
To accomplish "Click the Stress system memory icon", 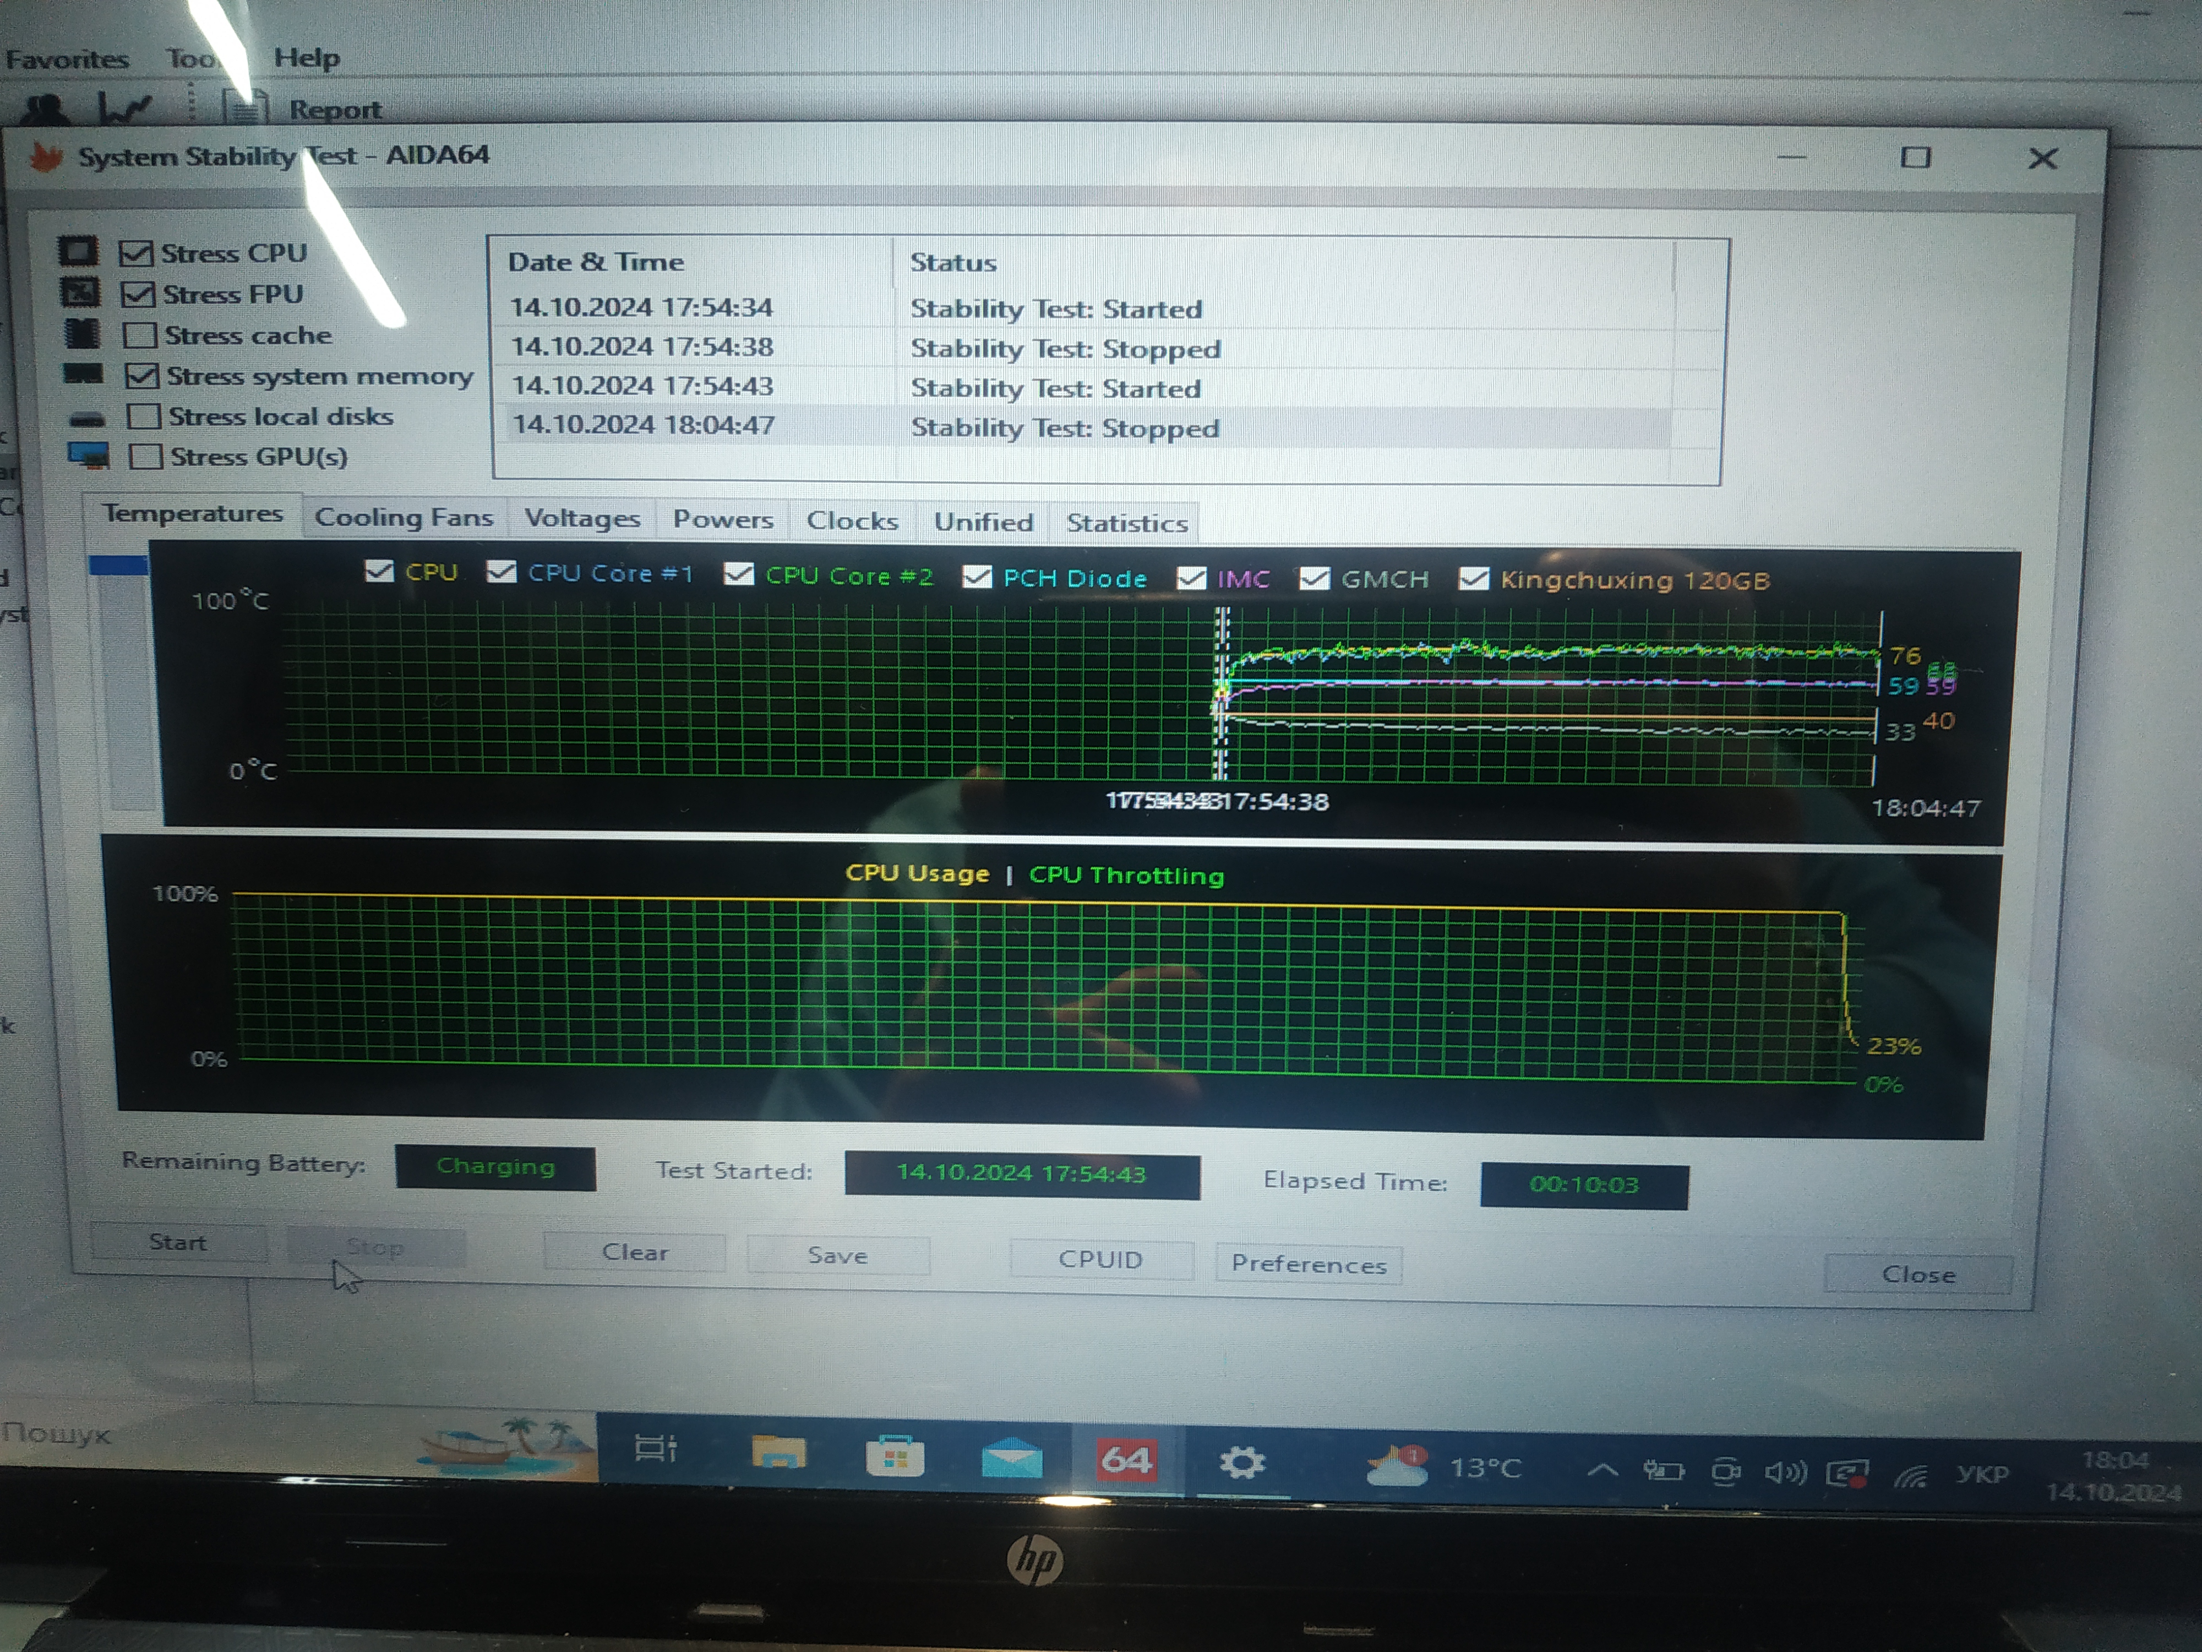I will click(84, 374).
